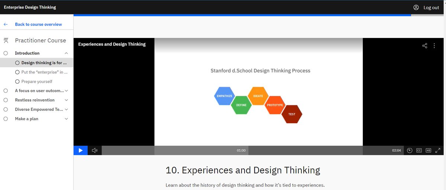Click the Empathize hexagon in slide

click(224, 96)
